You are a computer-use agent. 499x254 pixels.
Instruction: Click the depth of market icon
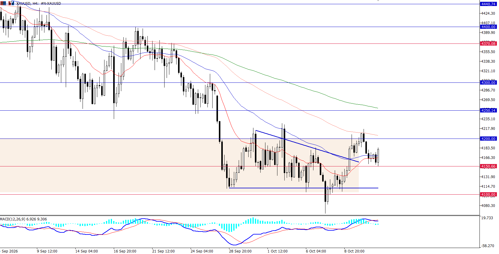click(x=11, y=3)
